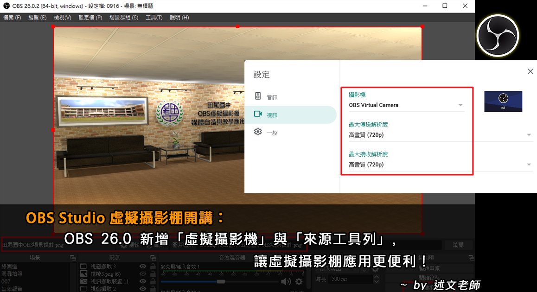Screen dimensions: 537x292
Task: Click 高畫質 (720p) under 最大接收解析度
Action: click(x=366, y=165)
